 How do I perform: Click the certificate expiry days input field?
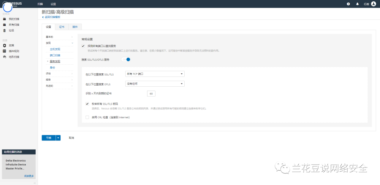151,94
